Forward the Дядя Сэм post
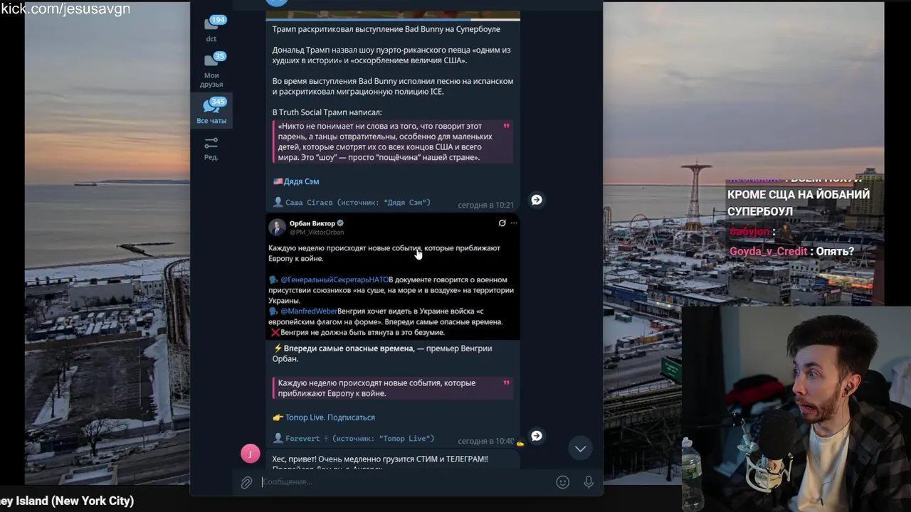This screenshot has height=512, width=911. point(537,200)
